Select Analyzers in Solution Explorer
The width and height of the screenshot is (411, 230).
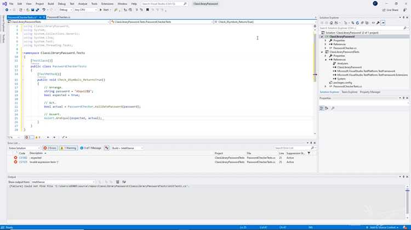pos(342,63)
